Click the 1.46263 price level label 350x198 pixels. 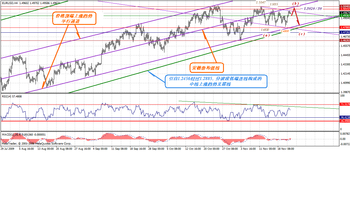(345, 40)
